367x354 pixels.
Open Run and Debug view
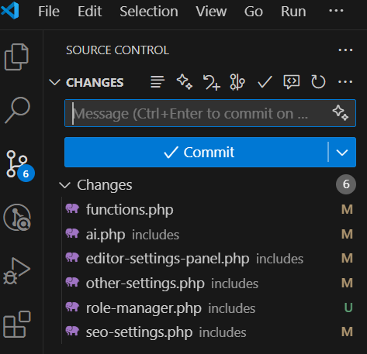[x=16, y=271]
